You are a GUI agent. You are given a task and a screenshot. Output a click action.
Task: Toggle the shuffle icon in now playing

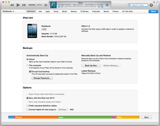click(x=102, y=7)
